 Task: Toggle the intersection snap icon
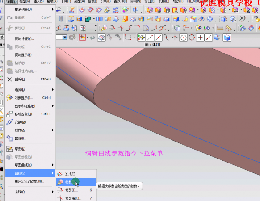[x=175, y=38]
